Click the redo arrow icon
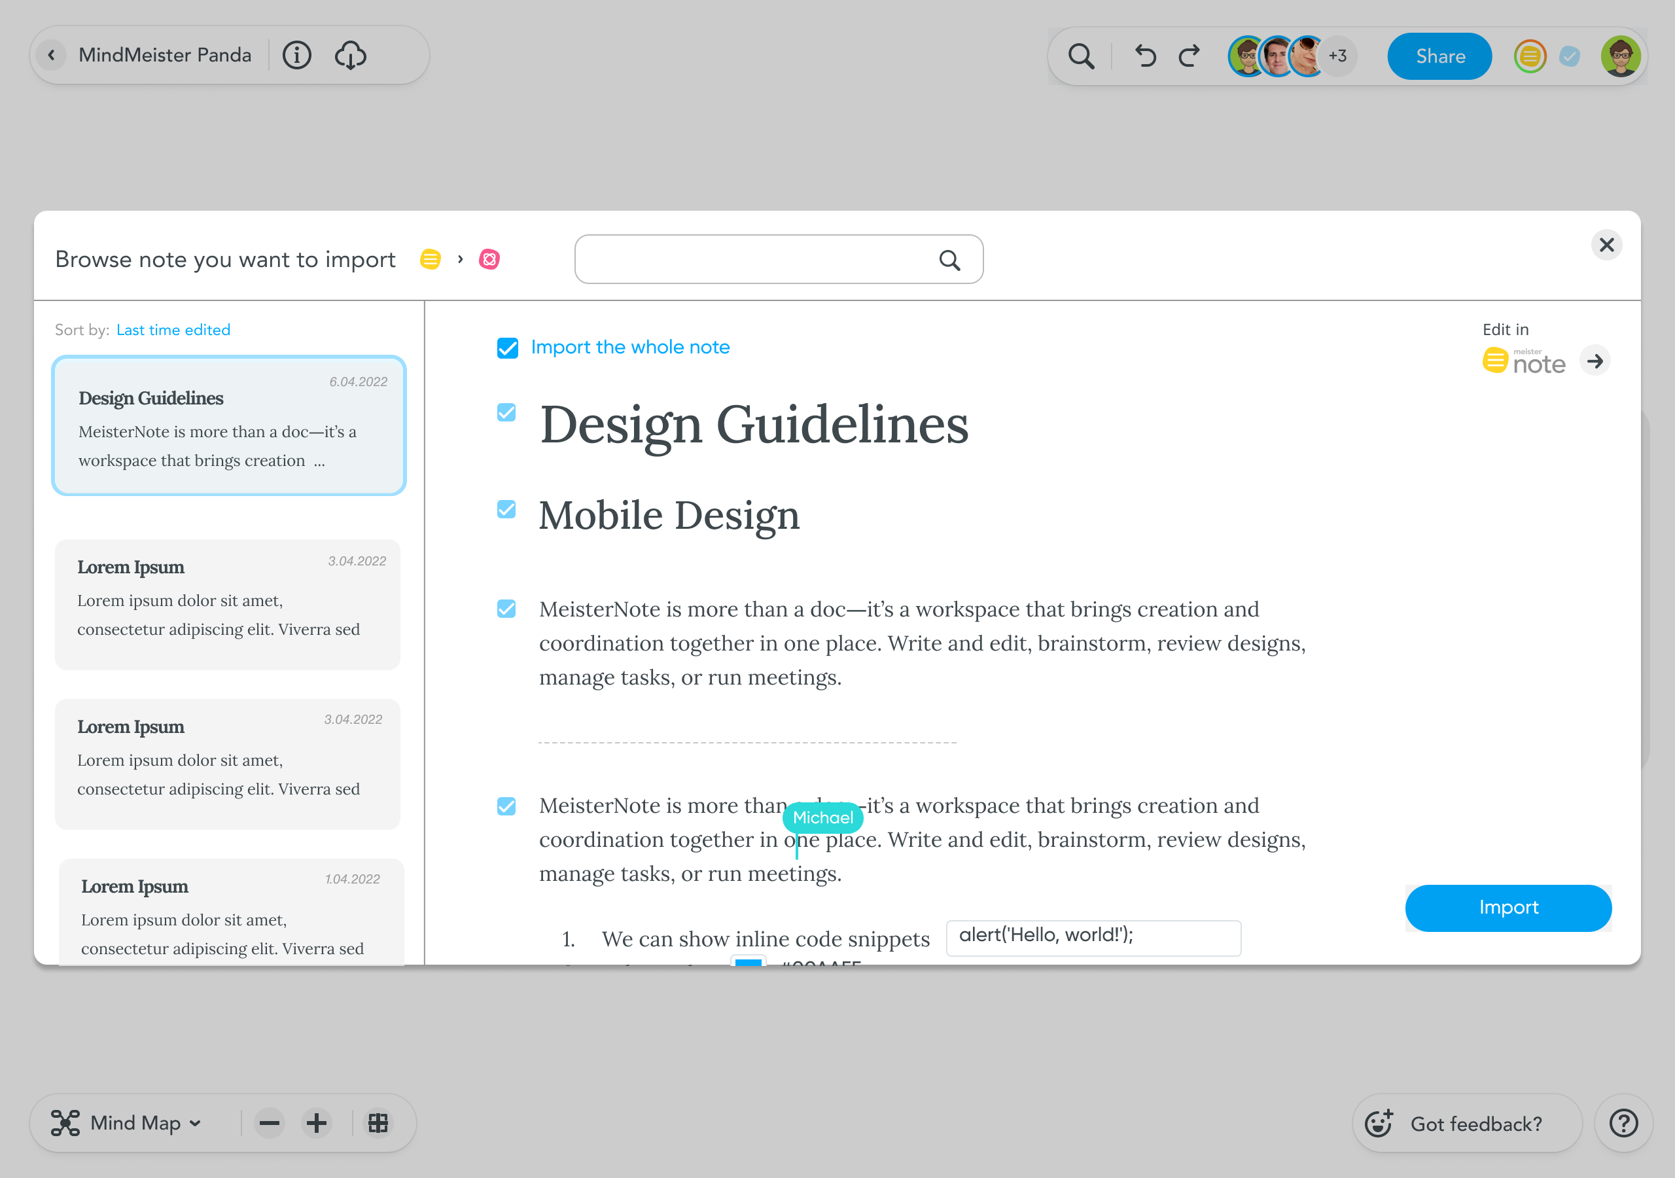 click(1190, 56)
